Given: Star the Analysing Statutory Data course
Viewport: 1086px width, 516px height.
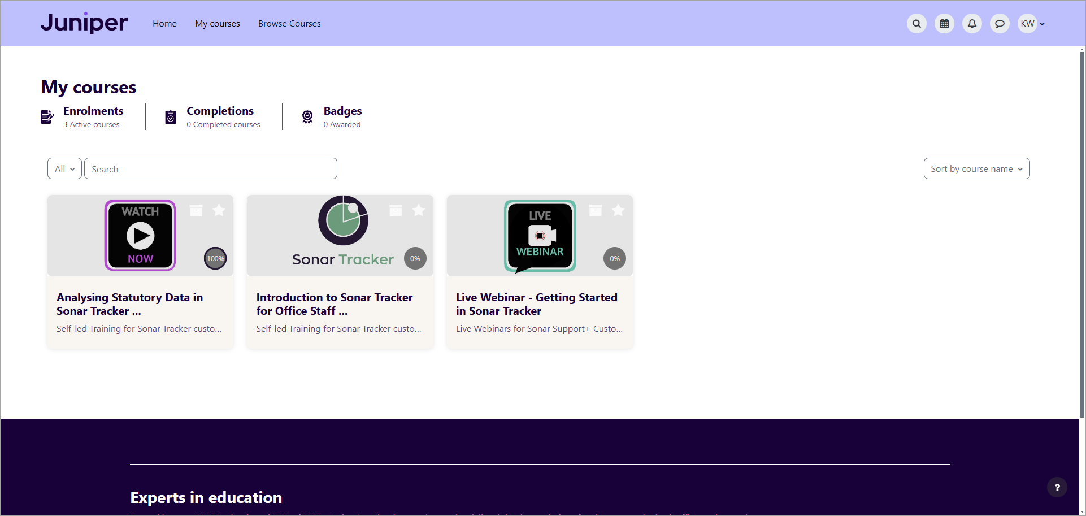Looking at the screenshot, I should 219,210.
